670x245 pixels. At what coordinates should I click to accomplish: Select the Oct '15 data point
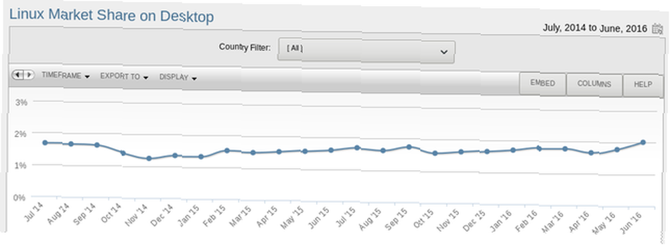coord(435,153)
